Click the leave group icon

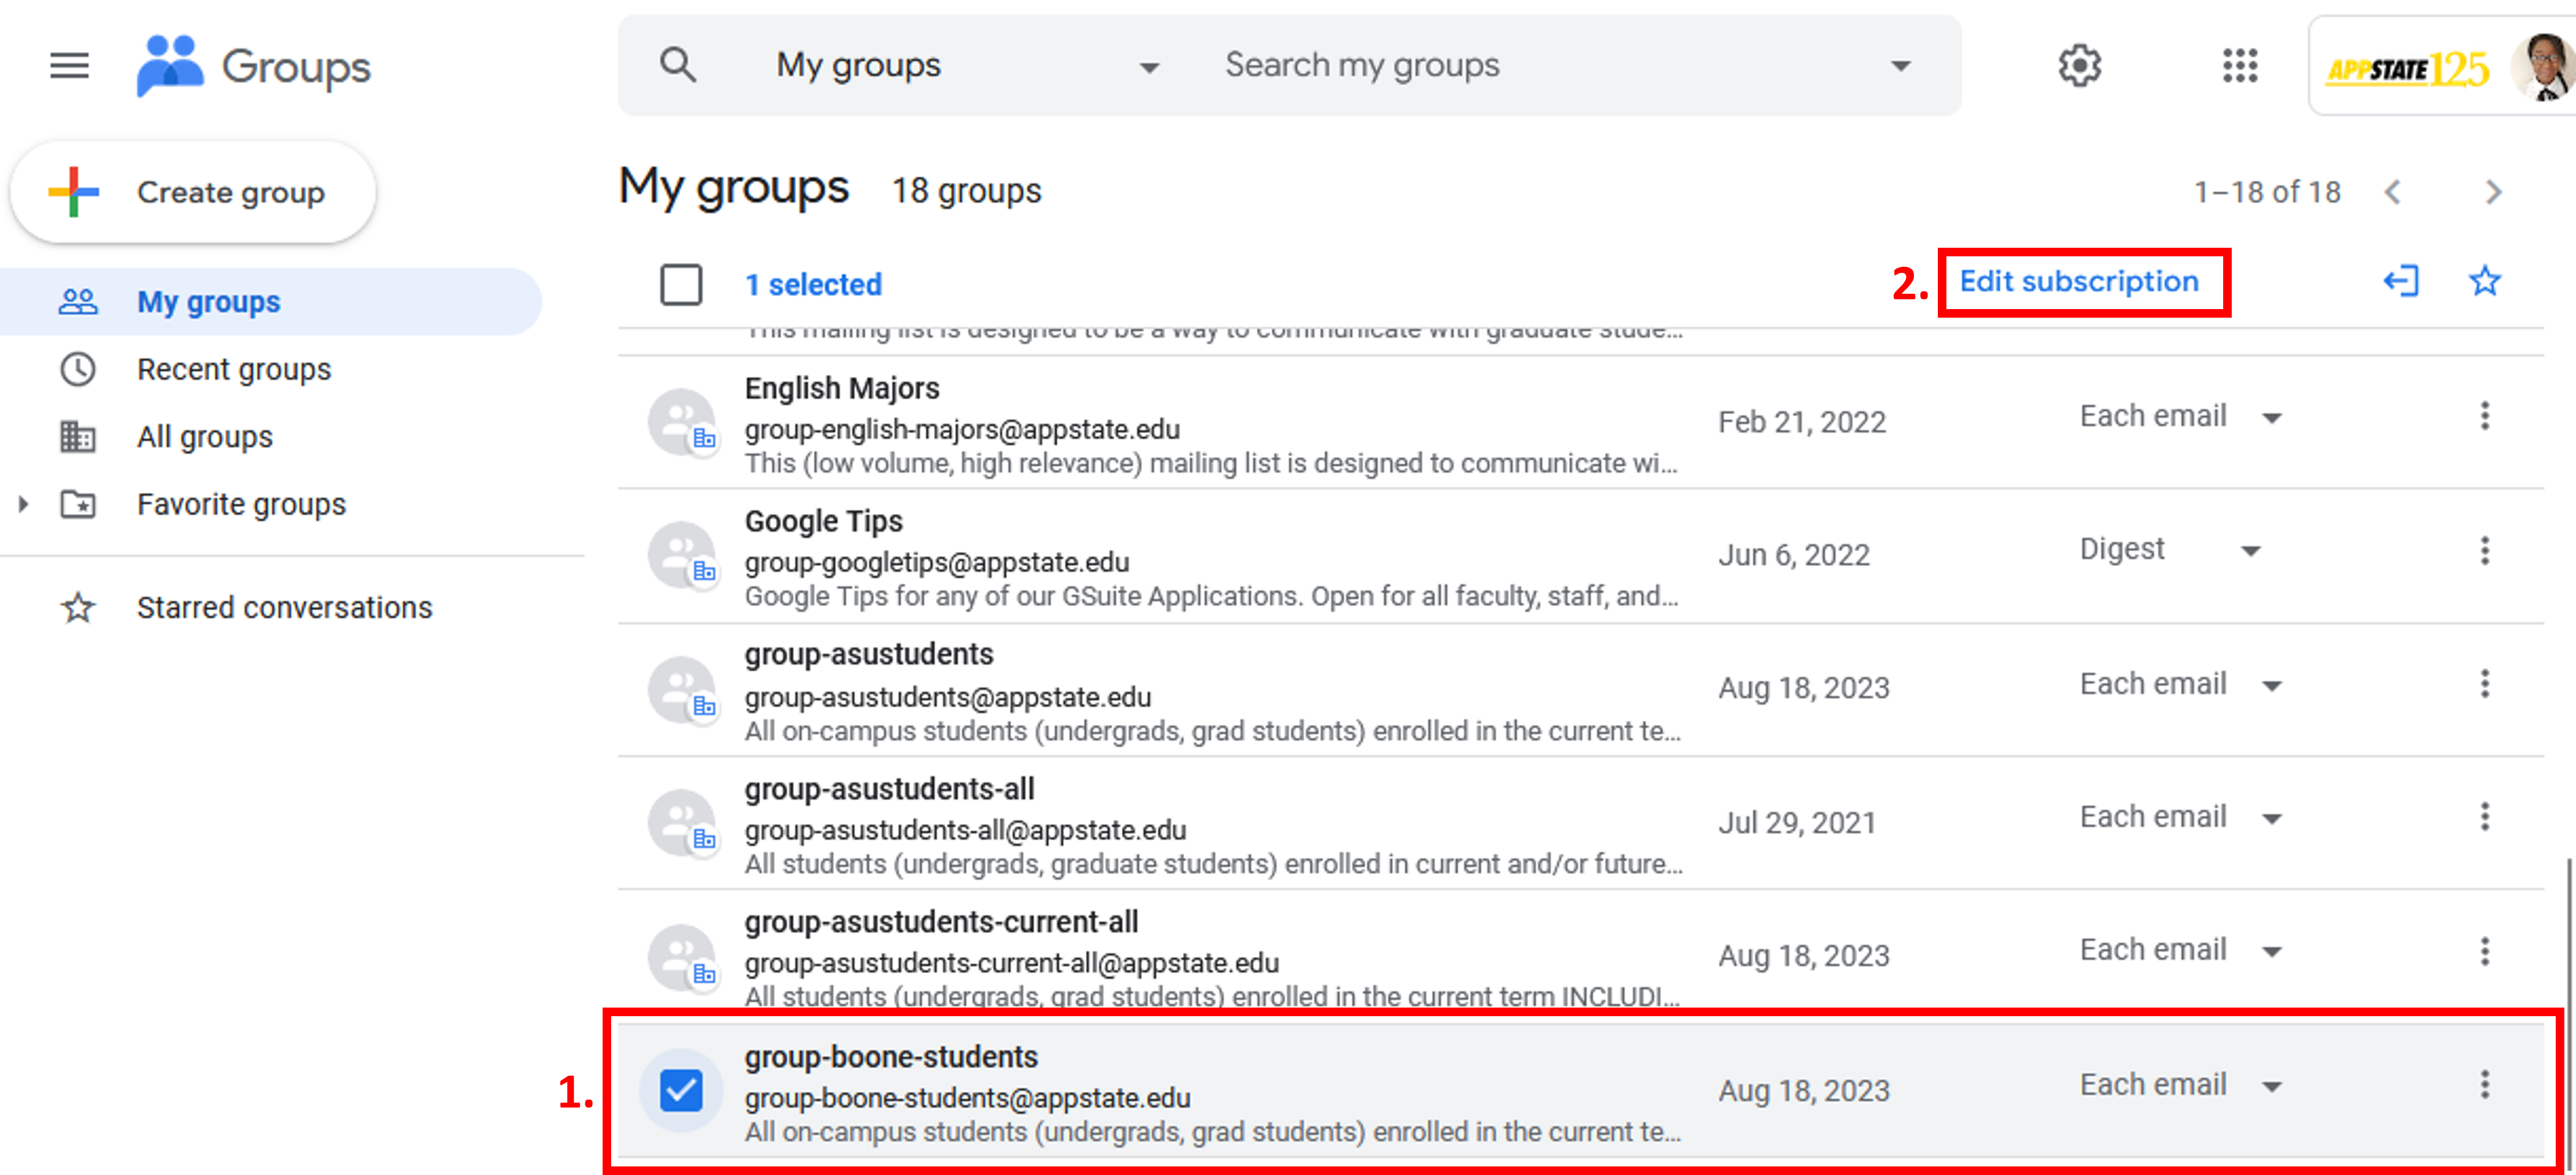(x=2400, y=281)
